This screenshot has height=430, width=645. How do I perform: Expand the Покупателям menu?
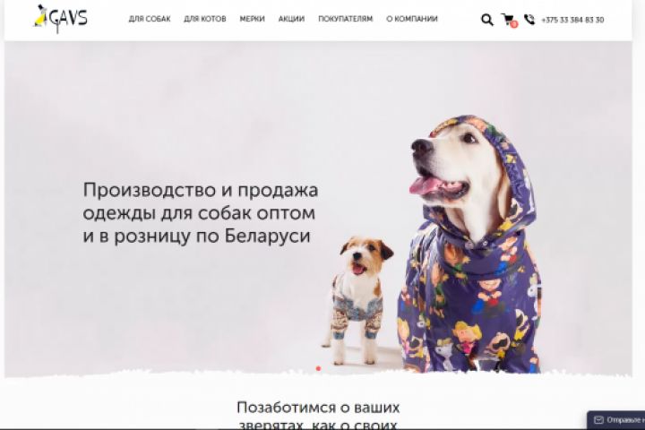tap(346, 19)
